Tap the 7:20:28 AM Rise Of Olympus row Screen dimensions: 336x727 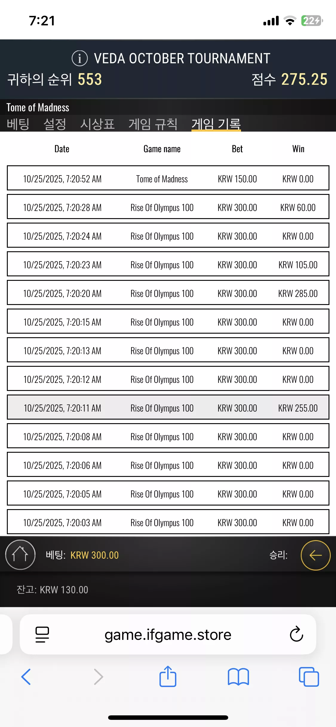click(168, 207)
